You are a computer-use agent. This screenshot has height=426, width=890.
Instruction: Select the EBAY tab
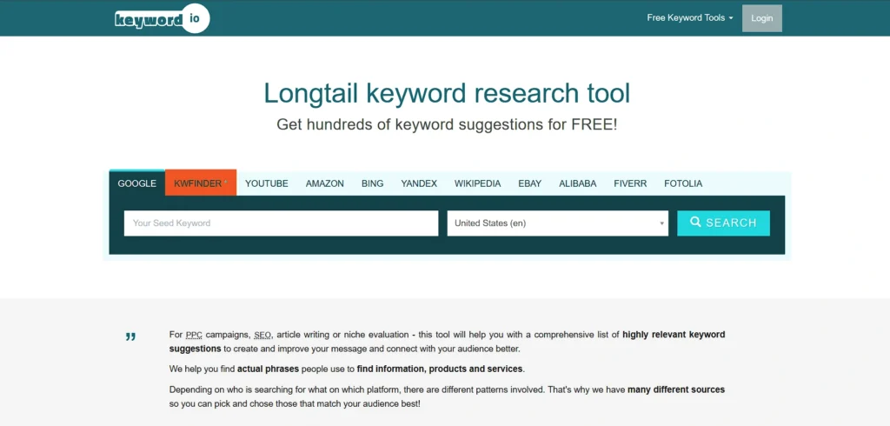click(x=529, y=183)
